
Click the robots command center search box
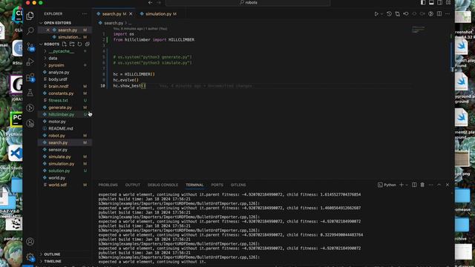coord(248,3)
